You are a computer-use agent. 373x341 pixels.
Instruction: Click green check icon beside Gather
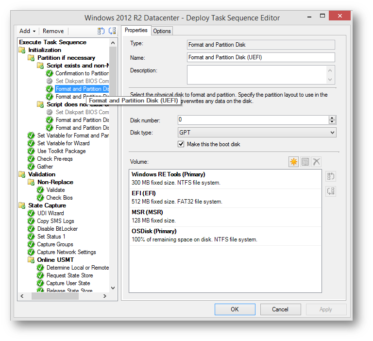(x=31, y=167)
